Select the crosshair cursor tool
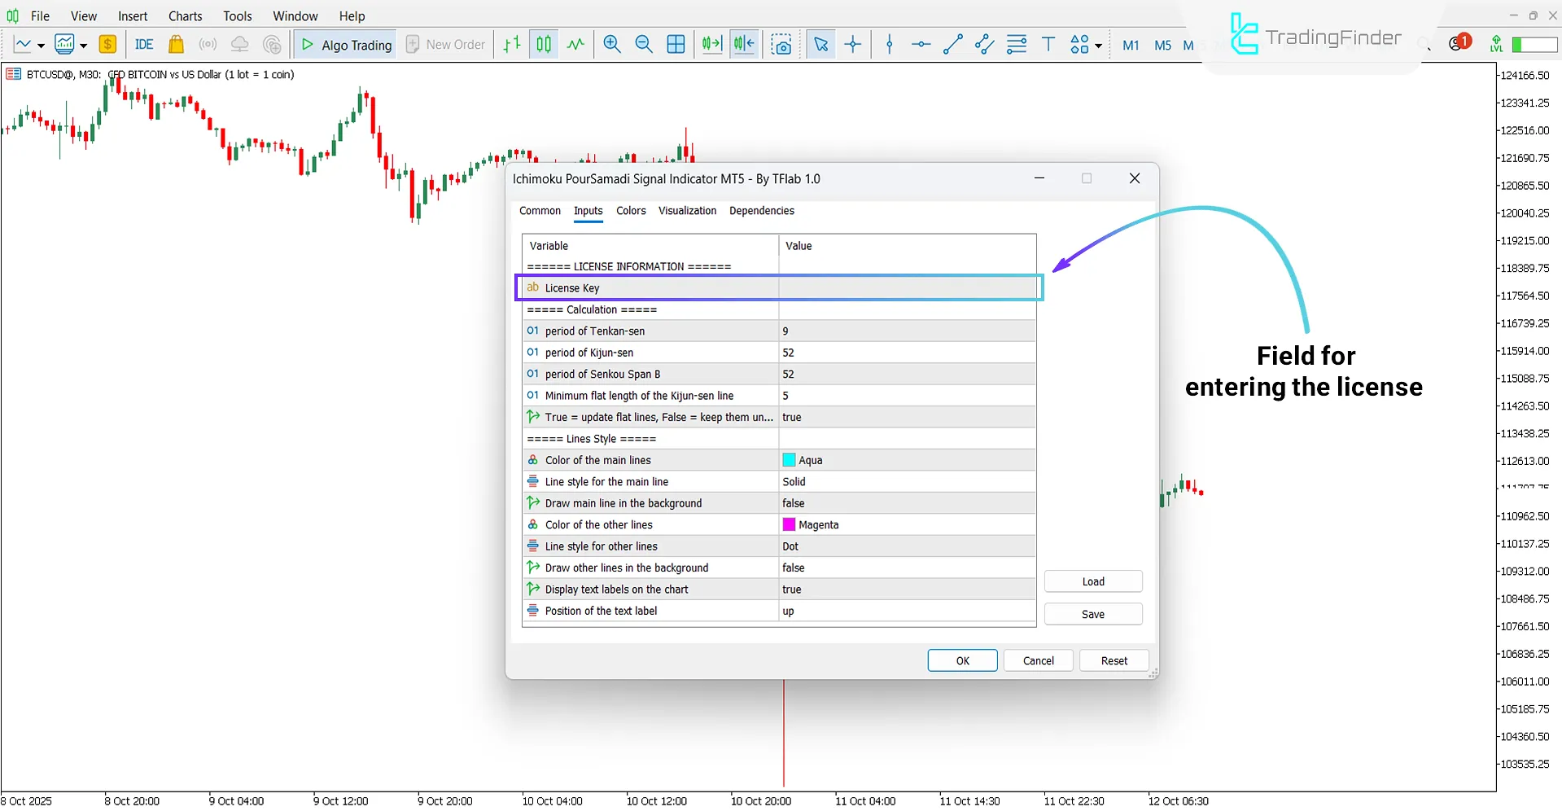This screenshot has width=1562, height=811. [853, 45]
